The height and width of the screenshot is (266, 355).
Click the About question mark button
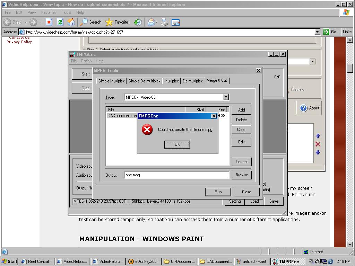point(309,108)
